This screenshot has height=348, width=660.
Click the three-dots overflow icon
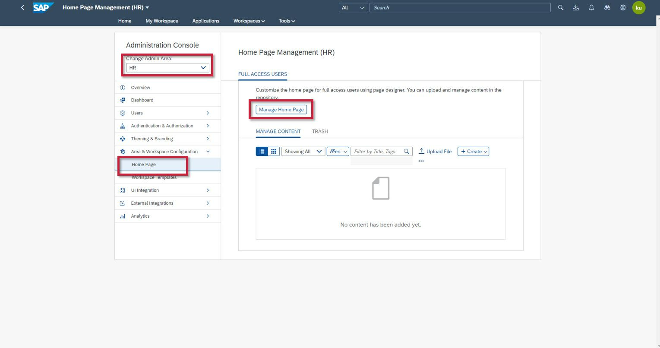421,161
